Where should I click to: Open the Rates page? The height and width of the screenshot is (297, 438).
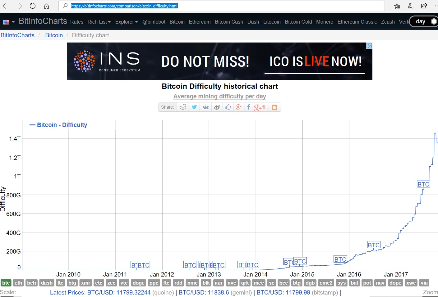[77, 22]
